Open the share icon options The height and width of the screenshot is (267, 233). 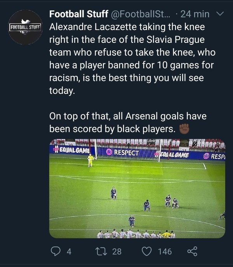pos(192,251)
